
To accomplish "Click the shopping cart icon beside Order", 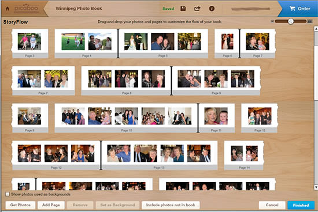I will point(292,9).
